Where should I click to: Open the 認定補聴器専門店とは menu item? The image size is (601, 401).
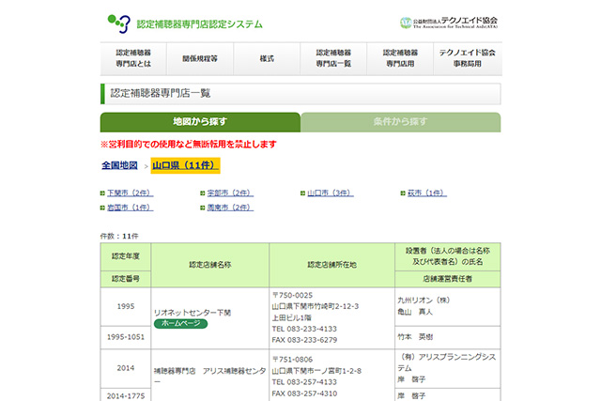coord(133,58)
